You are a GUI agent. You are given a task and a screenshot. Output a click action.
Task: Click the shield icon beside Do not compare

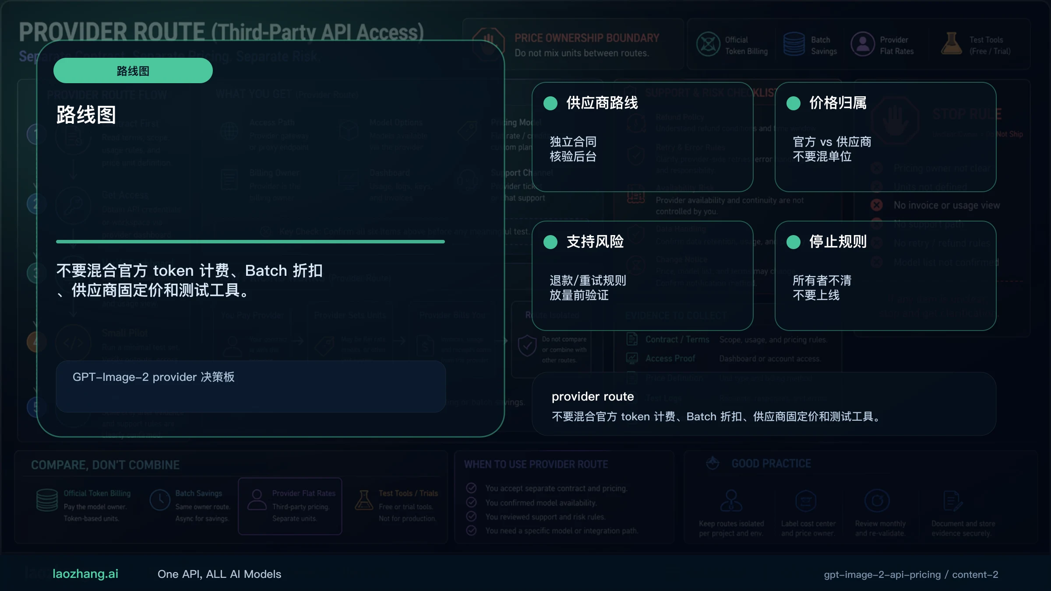click(x=527, y=346)
